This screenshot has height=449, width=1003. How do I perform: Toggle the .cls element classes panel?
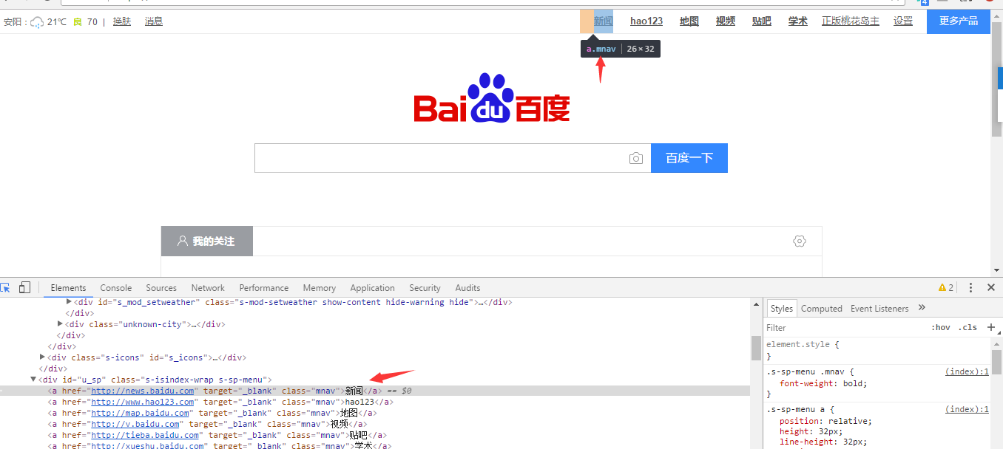point(967,327)
